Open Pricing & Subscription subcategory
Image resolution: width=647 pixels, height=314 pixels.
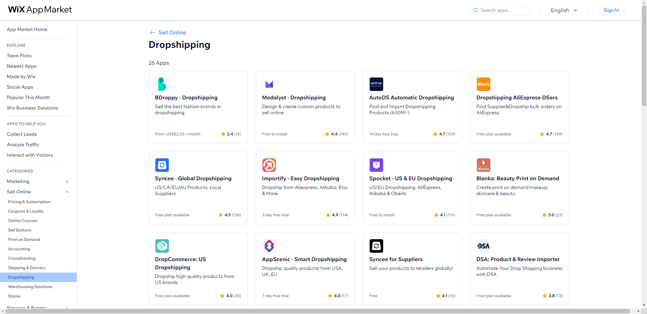[29, 202]
